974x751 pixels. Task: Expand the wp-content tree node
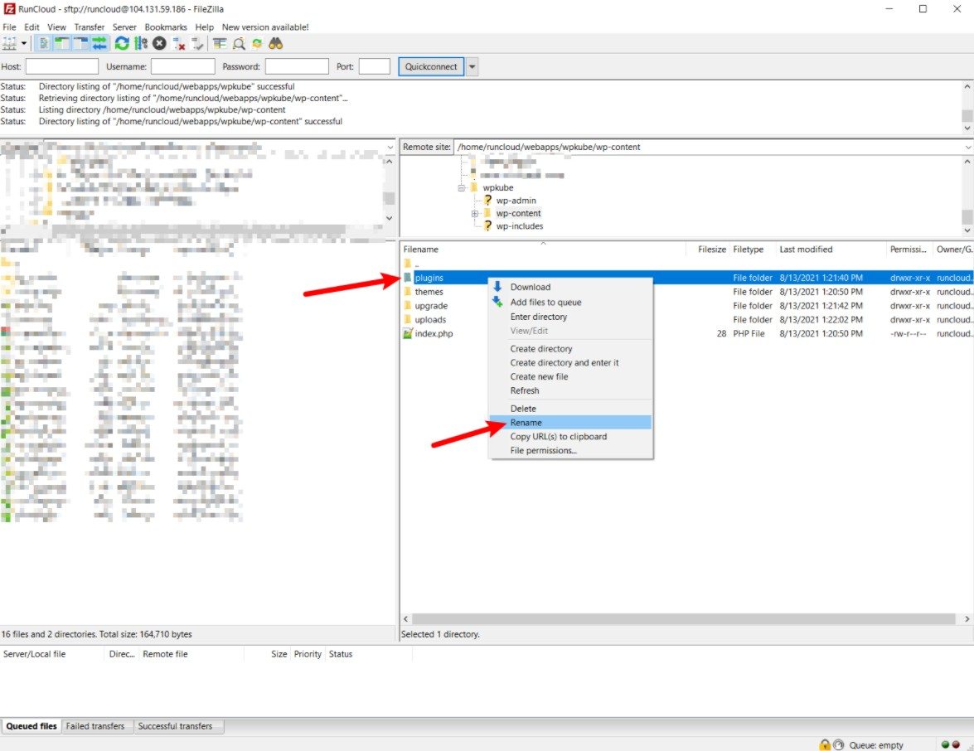pyautogui.click(x=475, y=214)
